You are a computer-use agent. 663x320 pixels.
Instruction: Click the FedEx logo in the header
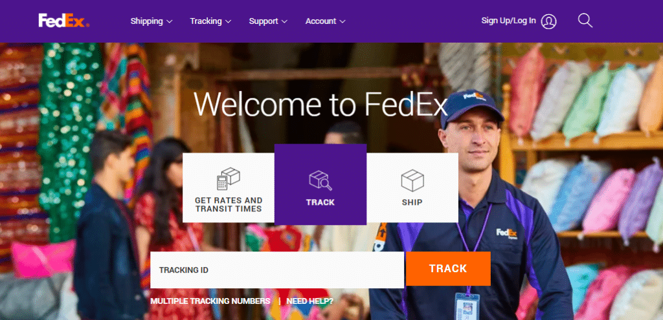(x=64, y=21)
